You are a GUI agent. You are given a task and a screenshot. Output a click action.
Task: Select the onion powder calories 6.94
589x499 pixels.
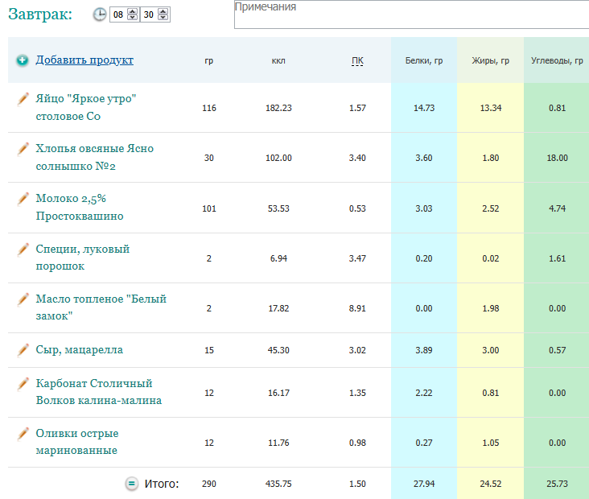[278, 259]
